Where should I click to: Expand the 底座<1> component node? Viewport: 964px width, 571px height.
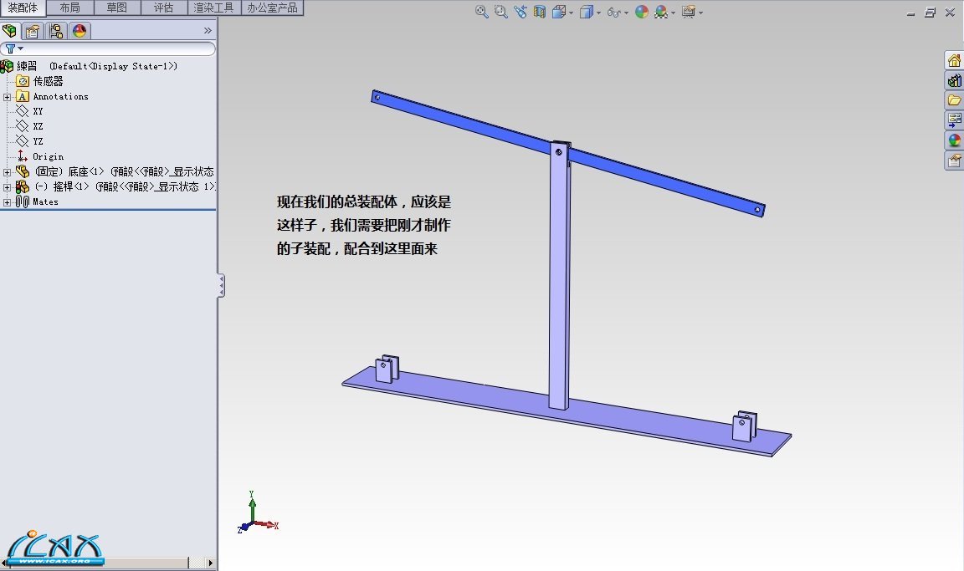tap(7, 172)
